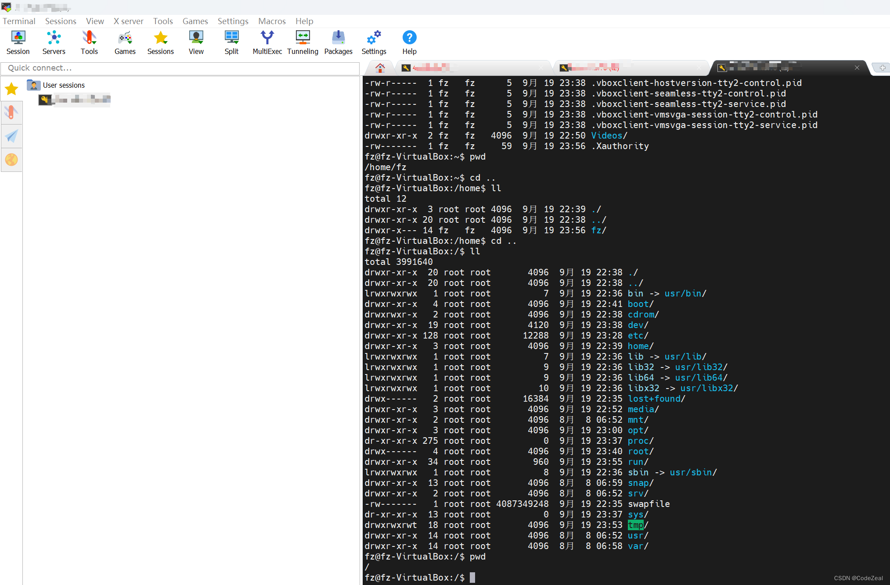
Task: Open the Macros menu
Action: (272, 21)
